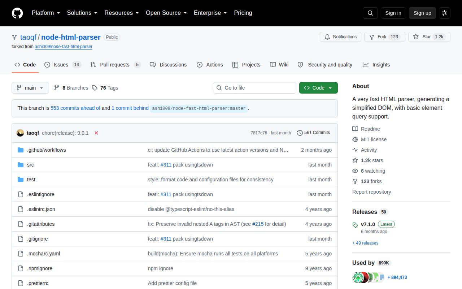This screenshot has height=289, width=462.
Task: Expand the Resources menu
Action: coord(122,13)
